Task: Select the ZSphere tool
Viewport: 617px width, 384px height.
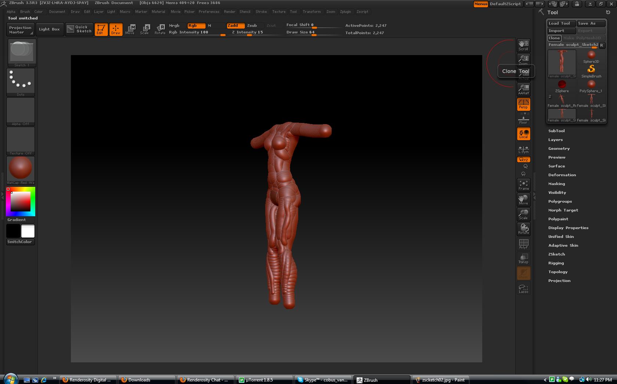Action: pos(562,86)
